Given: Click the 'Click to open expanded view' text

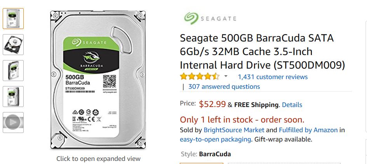Looking at the screenshot, I should click(98, 159).
